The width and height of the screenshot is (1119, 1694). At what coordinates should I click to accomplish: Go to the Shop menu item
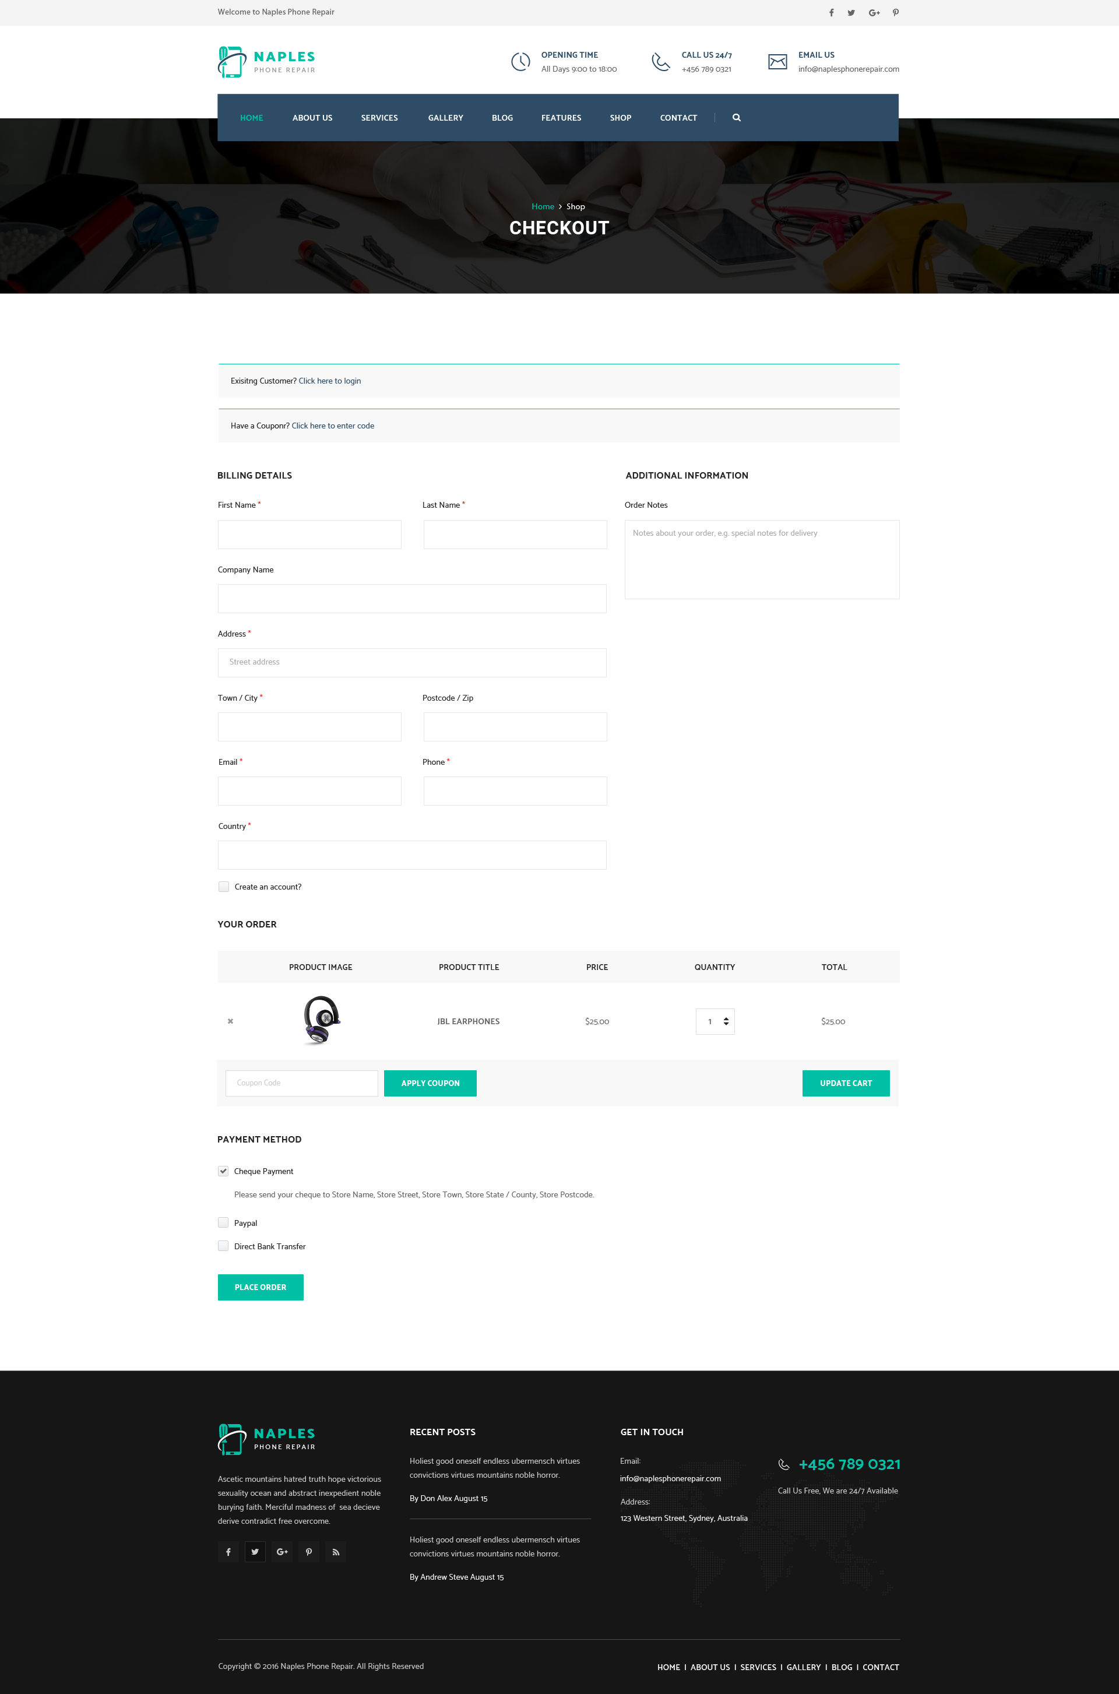click(620, 118)
